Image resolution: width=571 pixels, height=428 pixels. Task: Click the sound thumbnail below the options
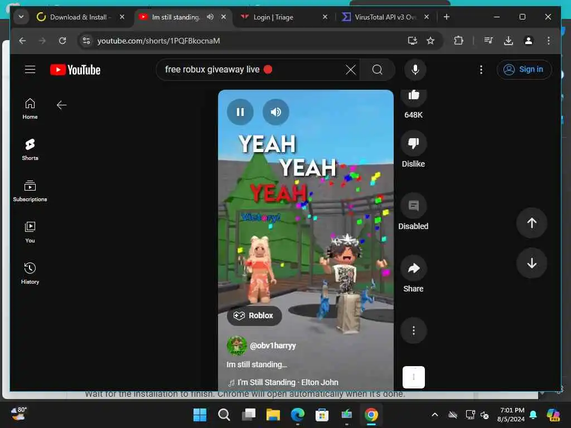[x=414, y=377]
